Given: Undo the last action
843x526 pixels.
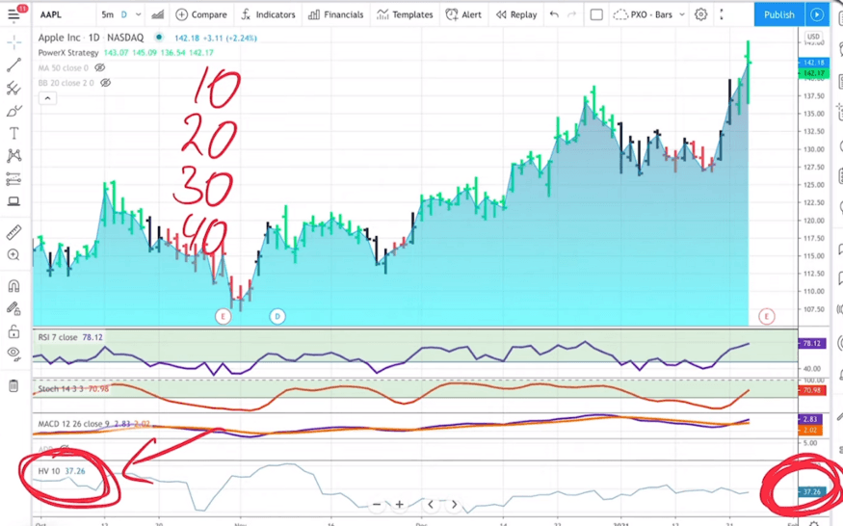Looking at the screenshot, I should click(554, 14).
